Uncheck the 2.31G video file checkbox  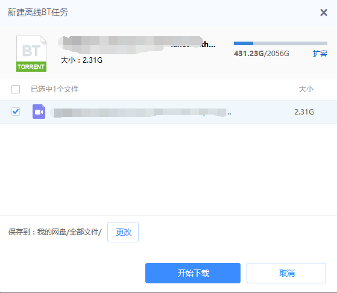point(16,112)
